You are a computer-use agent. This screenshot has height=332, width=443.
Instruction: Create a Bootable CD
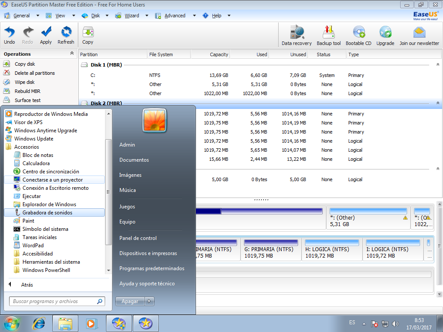359,35
